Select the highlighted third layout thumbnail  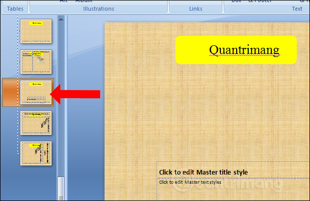36,92
